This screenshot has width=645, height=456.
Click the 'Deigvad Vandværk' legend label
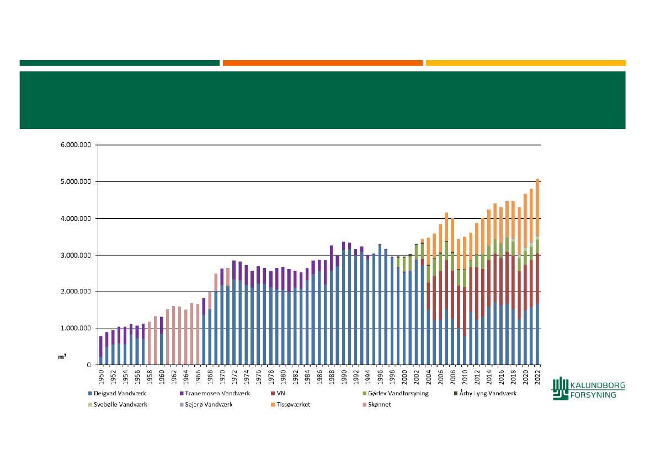(x=120, y=394)
